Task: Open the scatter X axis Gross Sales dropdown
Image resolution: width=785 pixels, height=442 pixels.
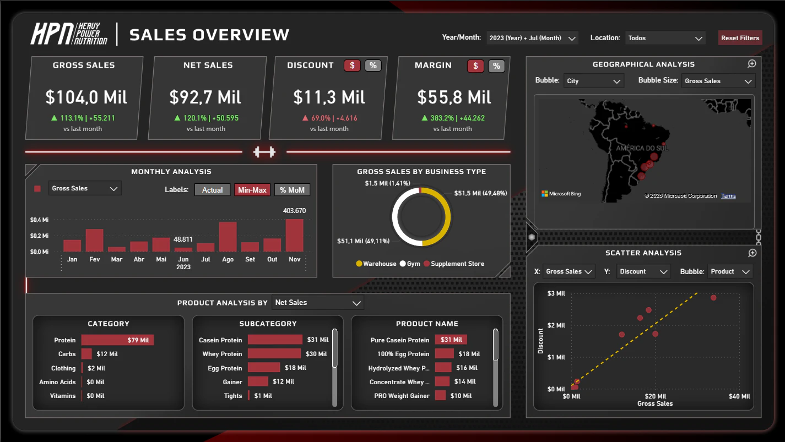Action: click(569, 271)
